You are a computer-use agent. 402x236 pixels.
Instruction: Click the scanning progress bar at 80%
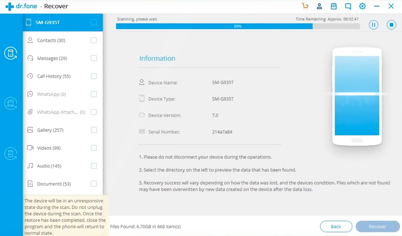pyautogui.click(x=238, y=26)
